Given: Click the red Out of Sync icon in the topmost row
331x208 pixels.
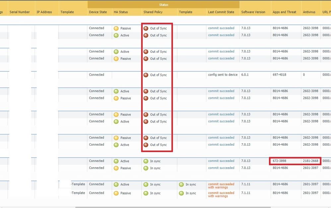Looking at the screenshot, I should click(146, 29).
